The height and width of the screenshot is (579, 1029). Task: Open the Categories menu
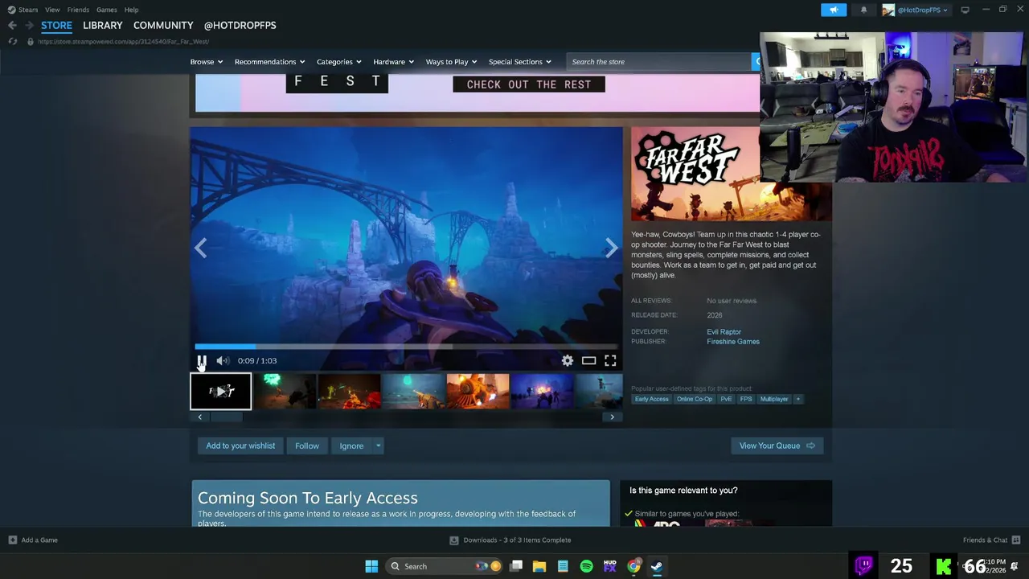pos(338,62)
